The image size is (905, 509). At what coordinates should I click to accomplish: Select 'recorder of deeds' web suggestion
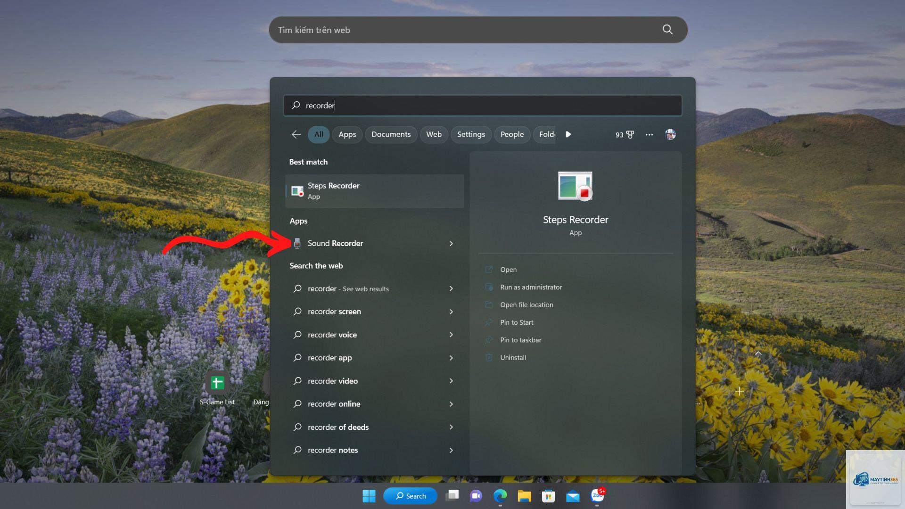coord(338,427)
